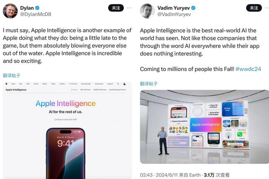Open Vadim Yuryev's profile avatar
Screen dimensions: 269x179
[148, 11]
